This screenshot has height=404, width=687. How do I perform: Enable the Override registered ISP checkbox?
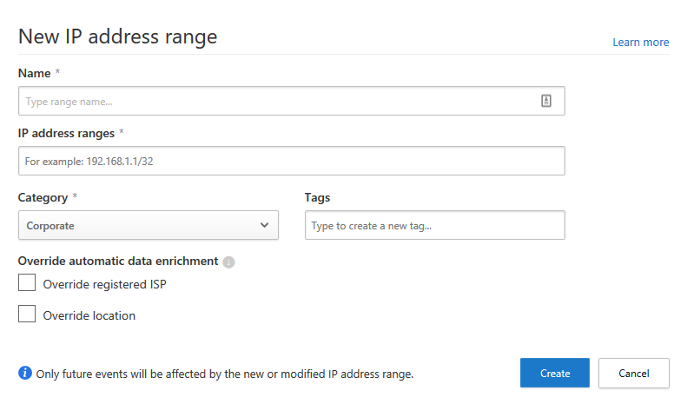[x=27, y=283]
